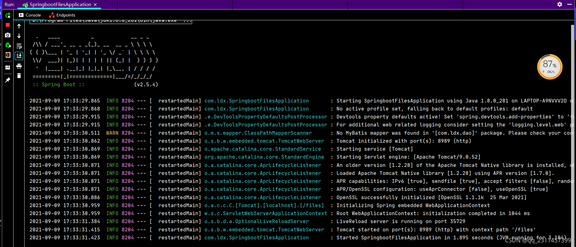The image size is (576, 247).
Task: Click the WARN level label
Action: tap(112, 133)
